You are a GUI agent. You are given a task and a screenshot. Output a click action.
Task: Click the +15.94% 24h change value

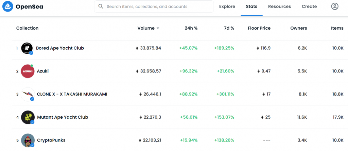point(189,140)
